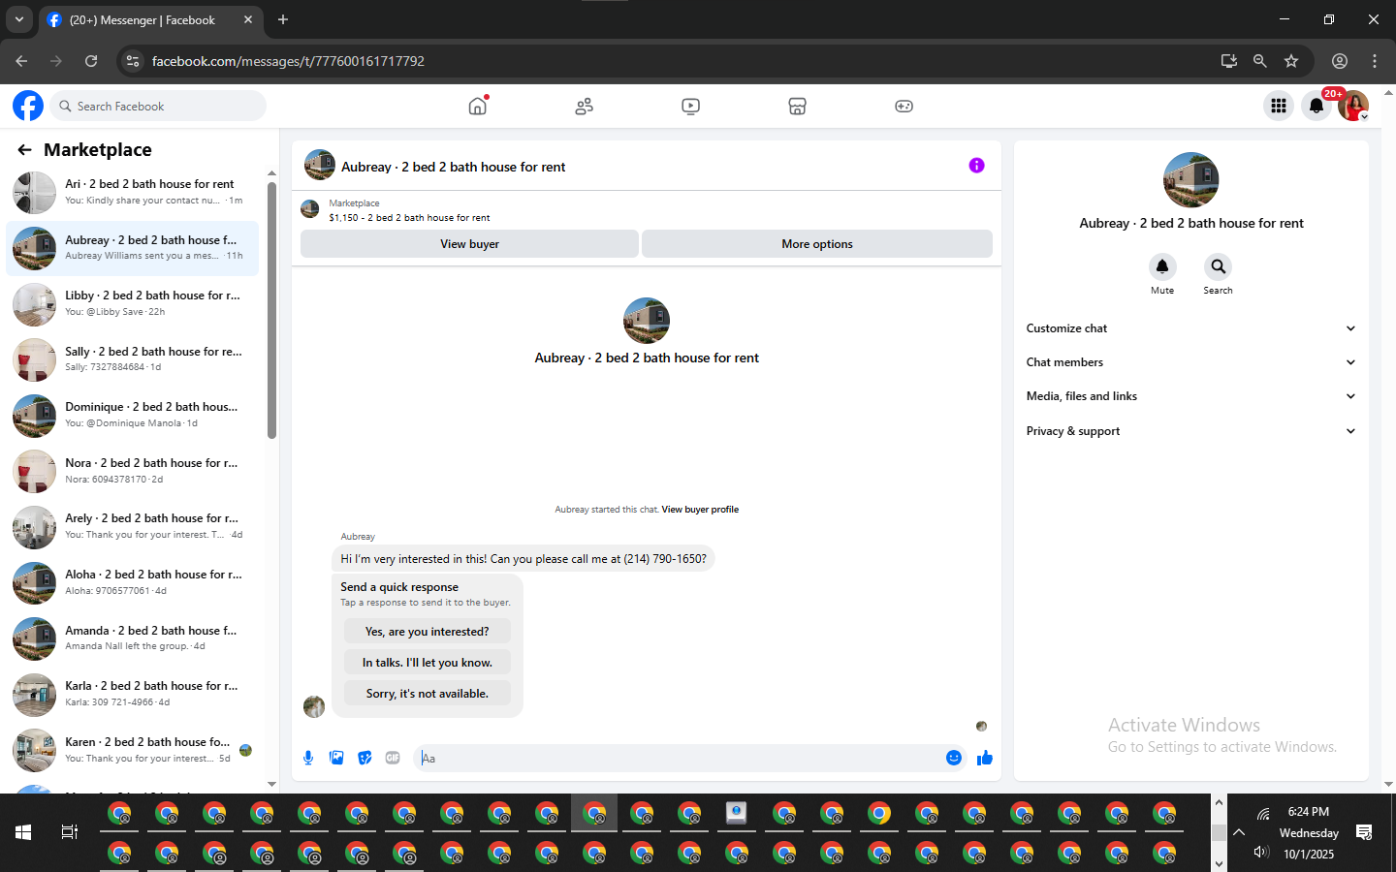Open the Video tab icon
The image size is (1396, 872).
click(x=690, y=107)
